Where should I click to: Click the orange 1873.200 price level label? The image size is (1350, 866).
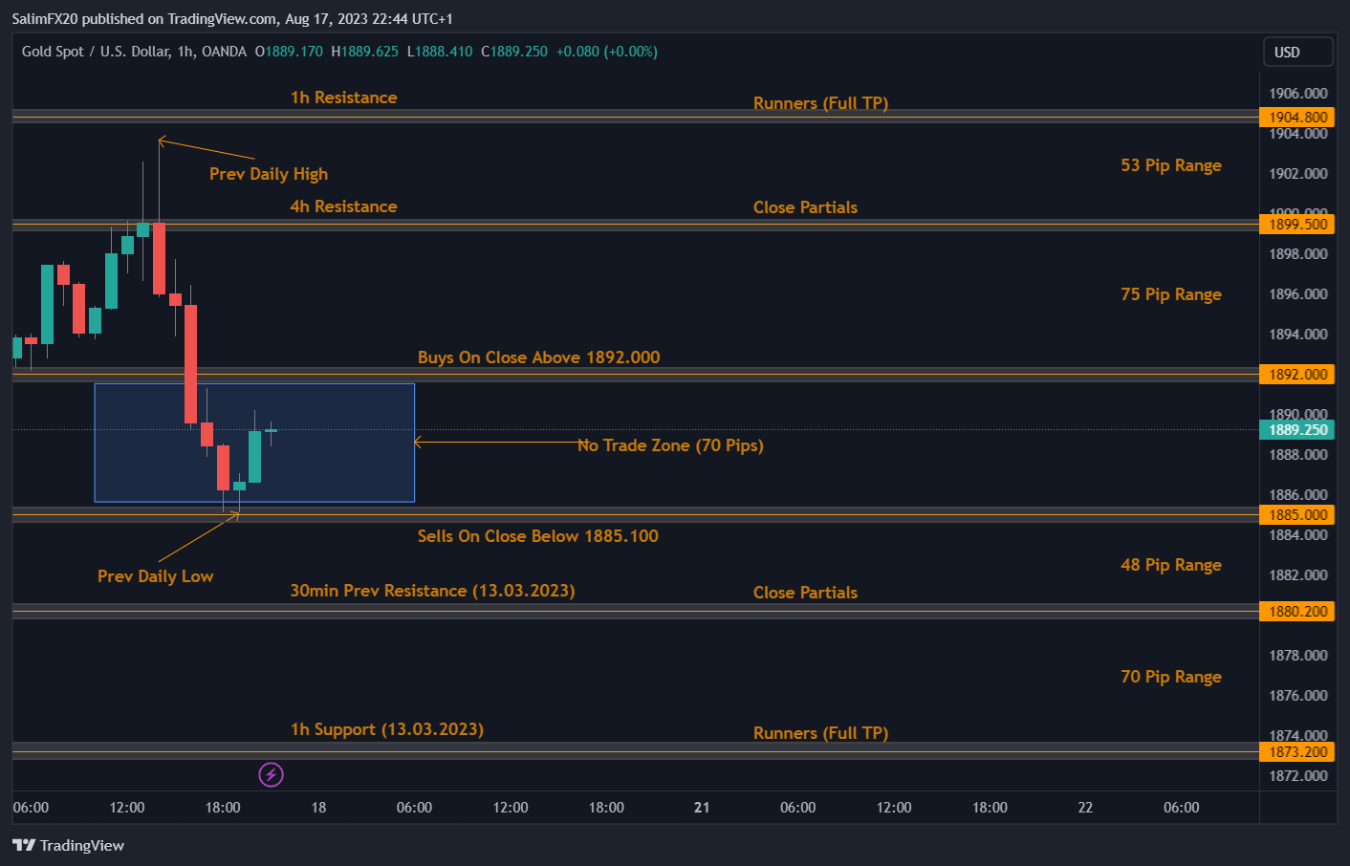pyautogui.click(x=1296, y=752)
